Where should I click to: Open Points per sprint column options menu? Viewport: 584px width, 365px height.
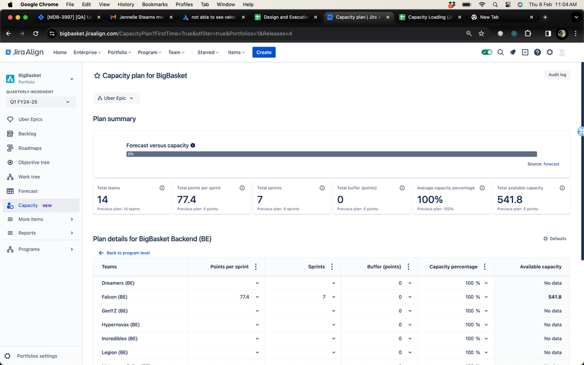[x=256, y=267]
